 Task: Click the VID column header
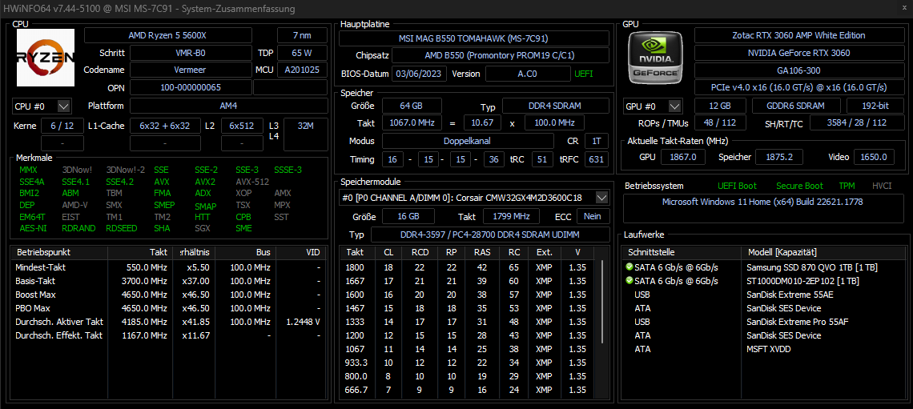click(300, 253)
